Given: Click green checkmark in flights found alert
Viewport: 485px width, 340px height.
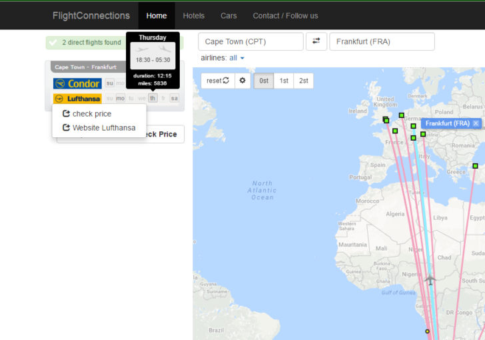Looking at the screenshot, I should [x=53, y=43].
